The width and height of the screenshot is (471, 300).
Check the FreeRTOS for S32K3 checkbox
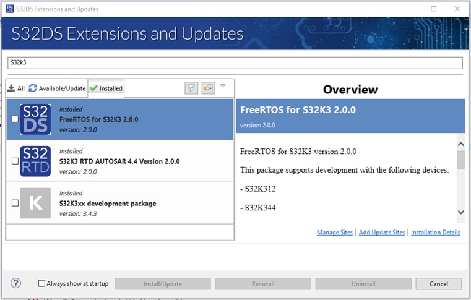(x=15, y=119)
